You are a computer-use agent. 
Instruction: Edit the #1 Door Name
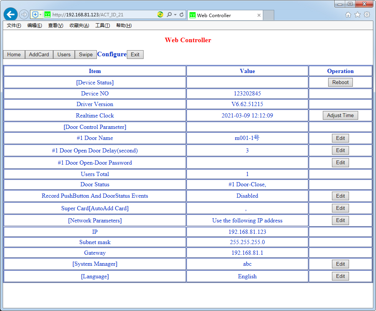click(x=340, y=138)
